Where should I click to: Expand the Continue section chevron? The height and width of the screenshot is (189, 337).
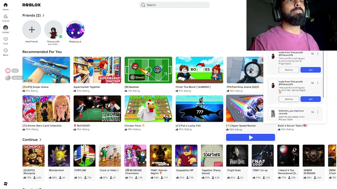(40, 140)
